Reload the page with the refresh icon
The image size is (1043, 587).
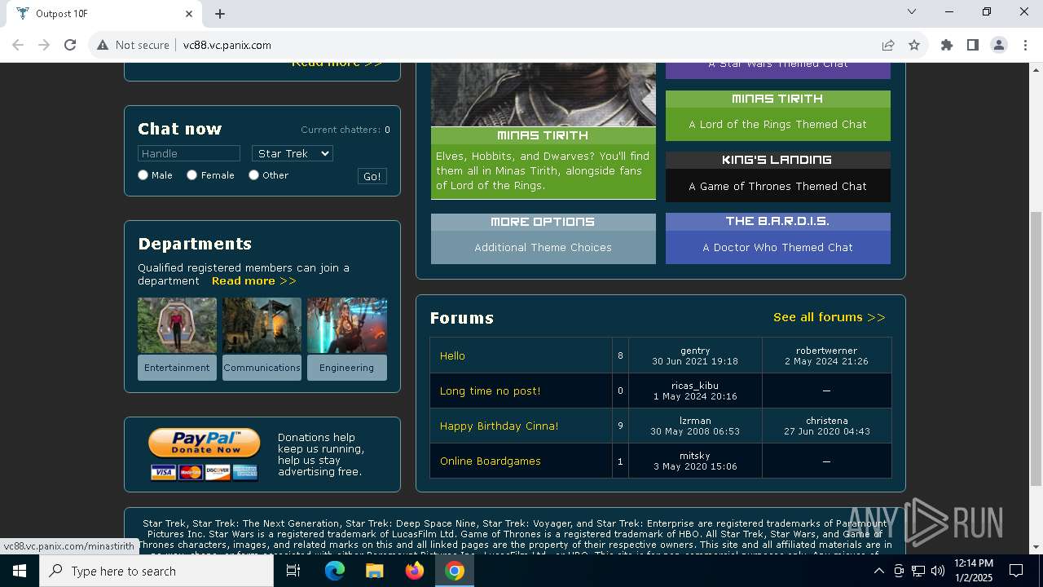(70, 45)
